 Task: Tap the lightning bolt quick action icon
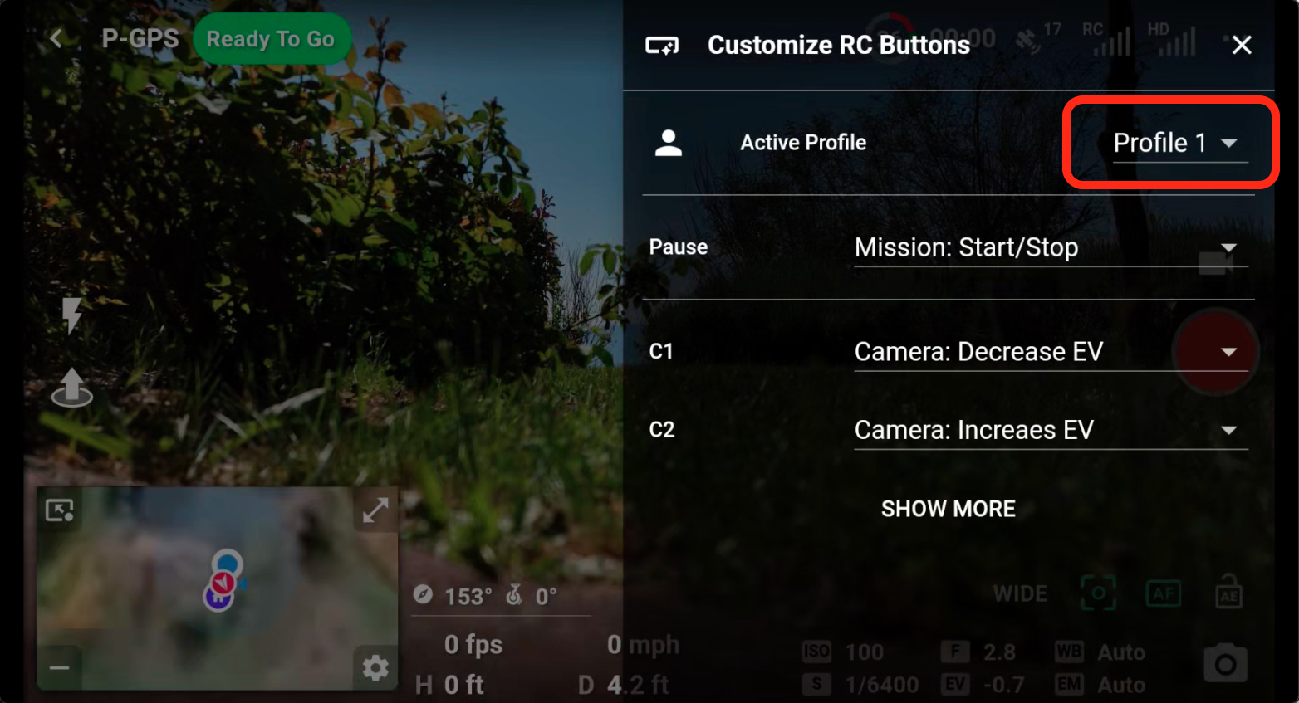tap(72, 315)
